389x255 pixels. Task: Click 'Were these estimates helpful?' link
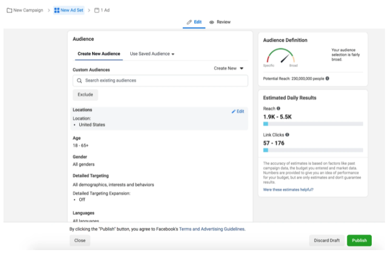[288, 190]
